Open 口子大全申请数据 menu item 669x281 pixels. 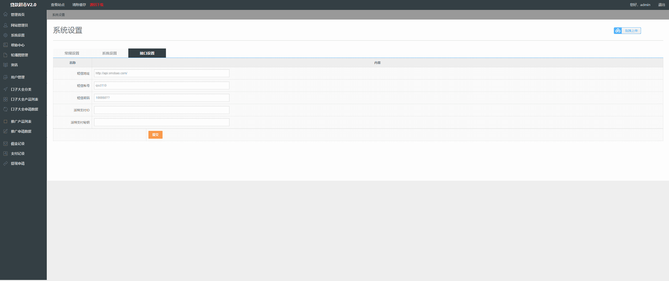[25, 109]
